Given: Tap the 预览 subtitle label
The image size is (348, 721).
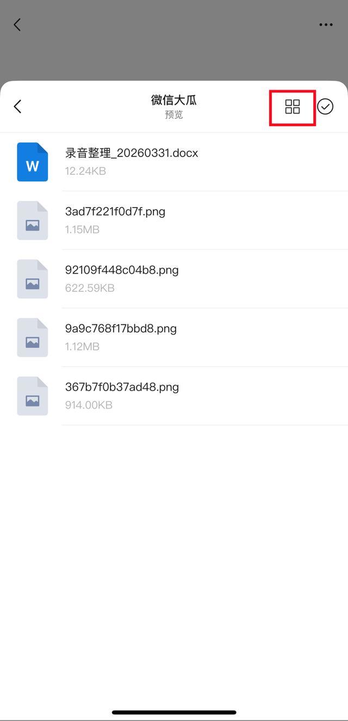Looking at the screenshot, I should (x=174, y=115).
